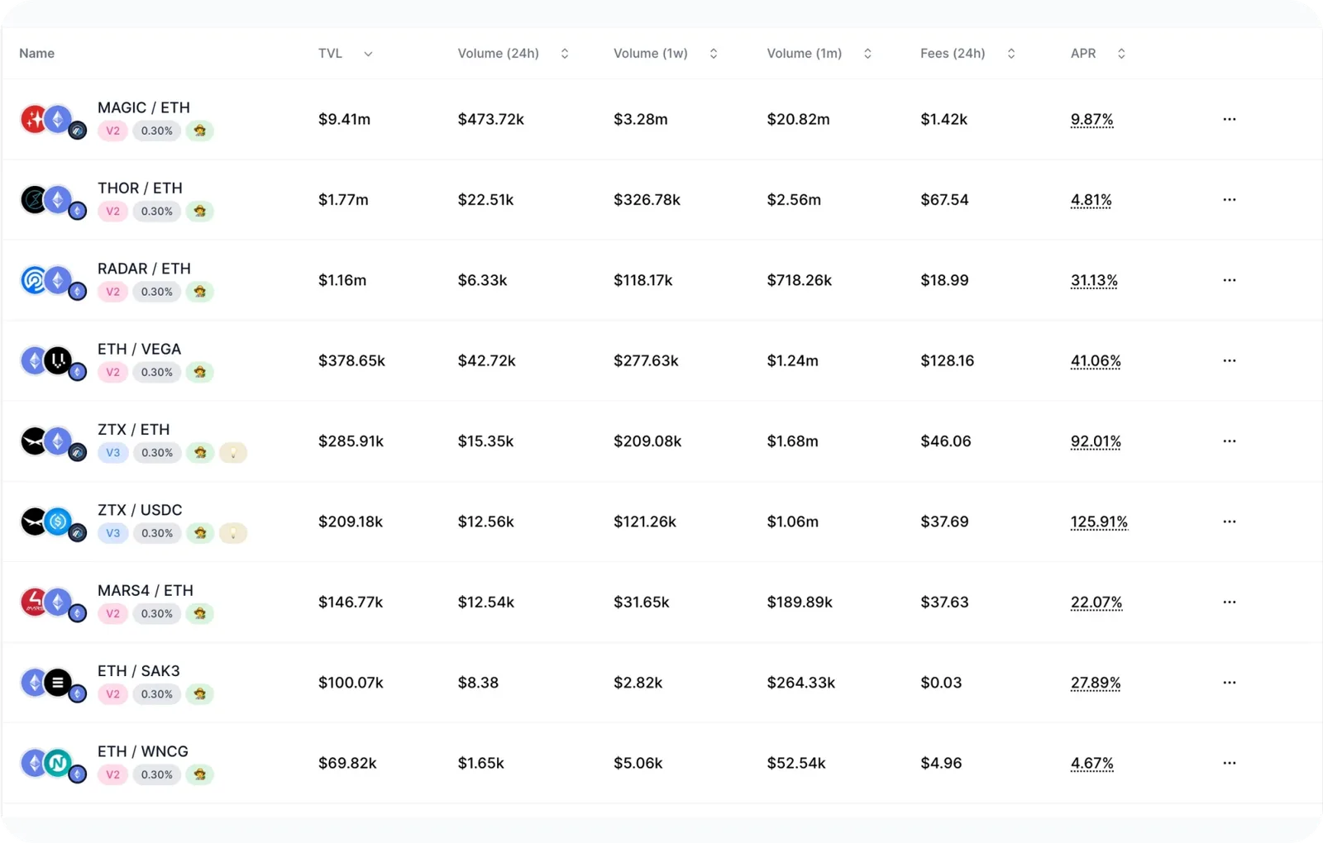
Task: Click the V3 badge on ZTX / ETH
Action: coord(113,453)
